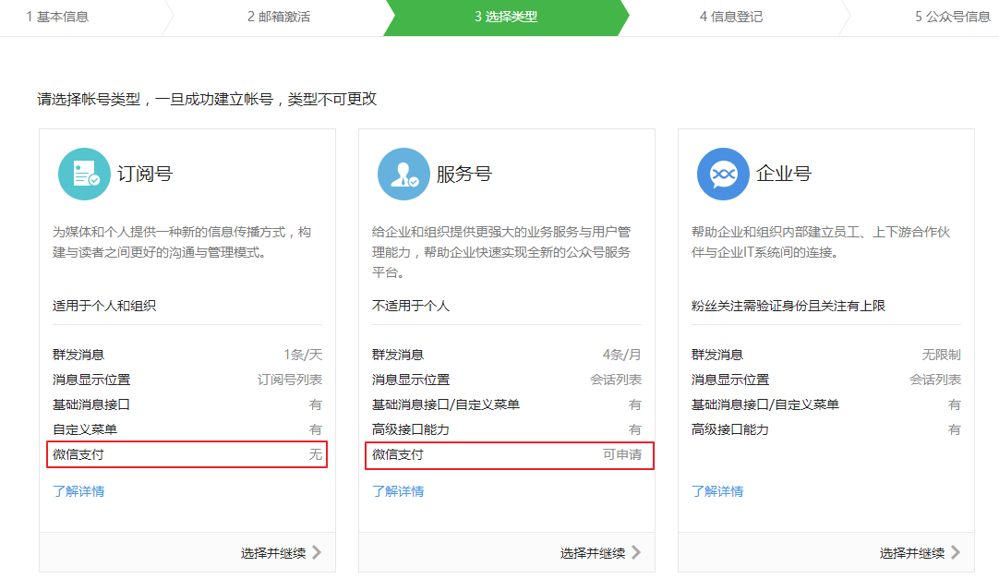Click the 订阅号 card title
The image size is (999, 579).
click(x=145, y=174)
